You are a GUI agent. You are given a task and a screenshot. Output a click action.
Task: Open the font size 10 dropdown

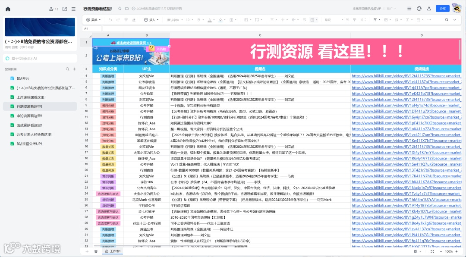pos(189,20)
